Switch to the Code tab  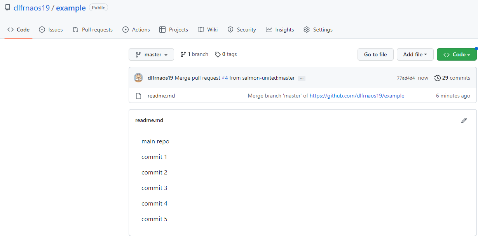pos(18,30)
